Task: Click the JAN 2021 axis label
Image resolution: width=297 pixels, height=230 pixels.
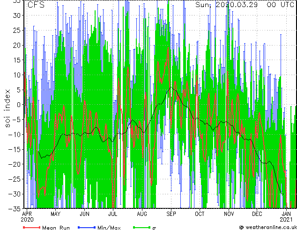Action: (286, 217)
